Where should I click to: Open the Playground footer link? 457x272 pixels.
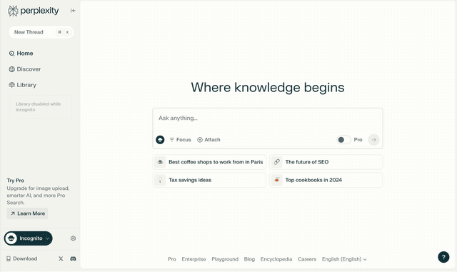[225, 259]
